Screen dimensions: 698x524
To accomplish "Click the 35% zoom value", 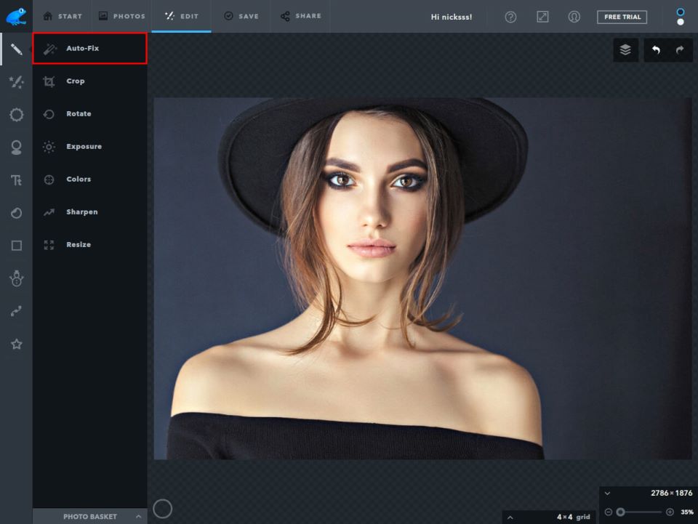I will tap(687, 512).
